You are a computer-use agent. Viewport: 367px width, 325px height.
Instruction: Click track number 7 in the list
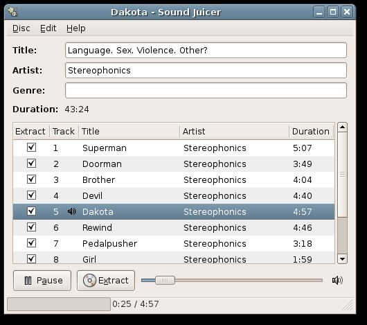click(x=55, y=243)
